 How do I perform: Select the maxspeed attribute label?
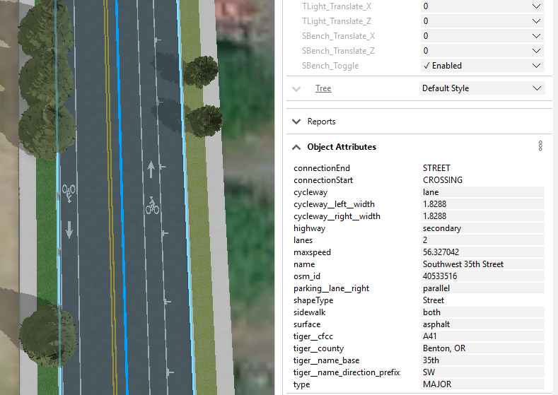312,252
